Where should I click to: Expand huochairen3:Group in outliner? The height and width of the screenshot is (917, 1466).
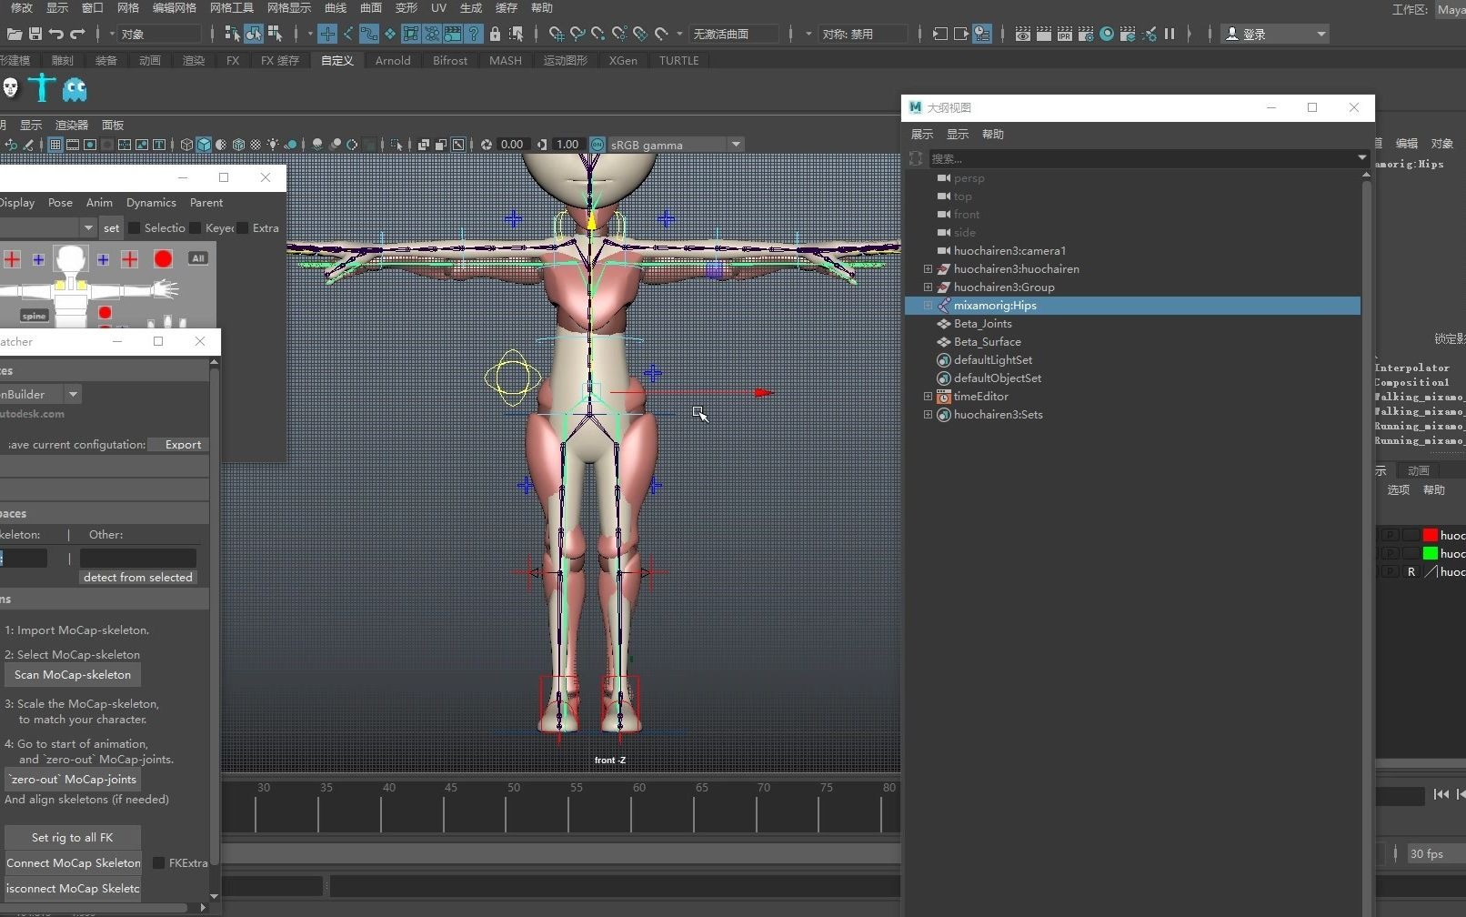(928, 287)
